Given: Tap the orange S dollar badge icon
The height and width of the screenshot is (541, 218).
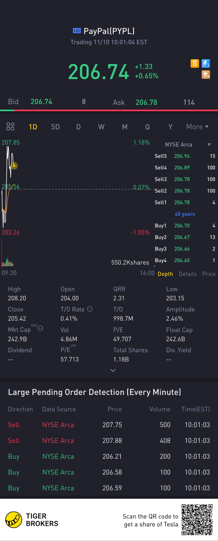Looking at the screenshot, I should (x=195, y=63).
